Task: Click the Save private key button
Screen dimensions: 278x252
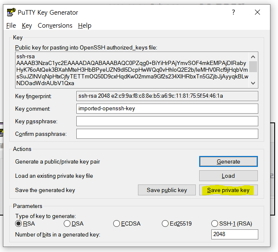Action: pos(229,190)
